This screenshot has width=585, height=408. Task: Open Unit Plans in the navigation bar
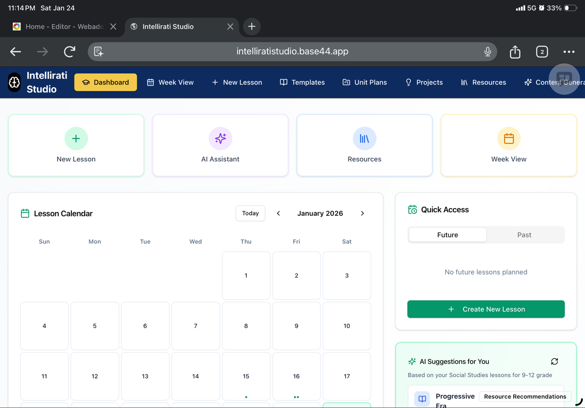[365, 83]
